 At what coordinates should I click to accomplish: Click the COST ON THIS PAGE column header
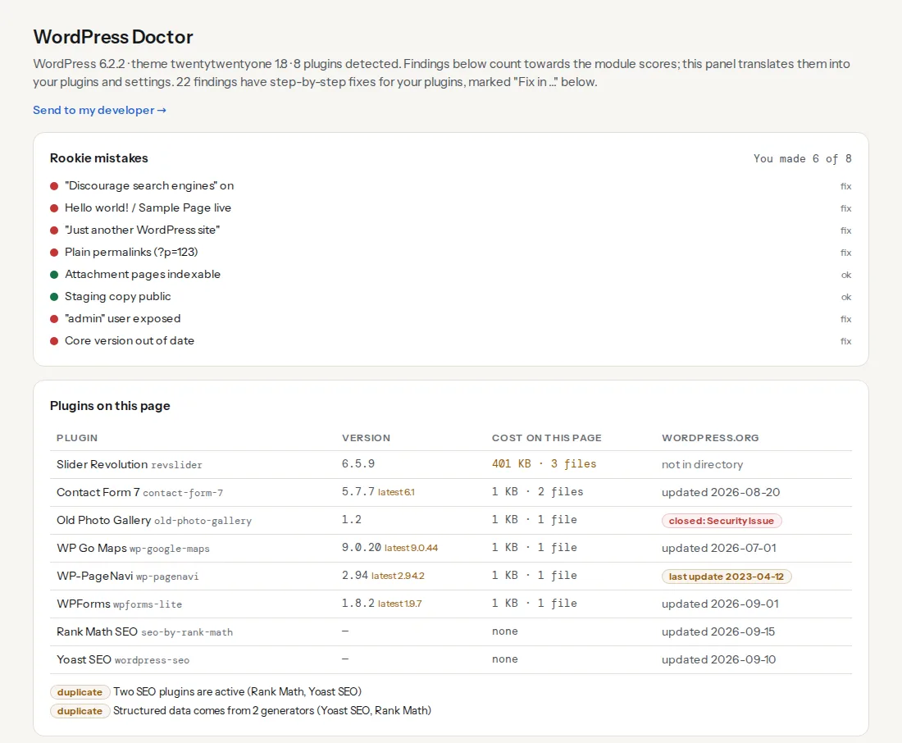(x=546, y=438)
